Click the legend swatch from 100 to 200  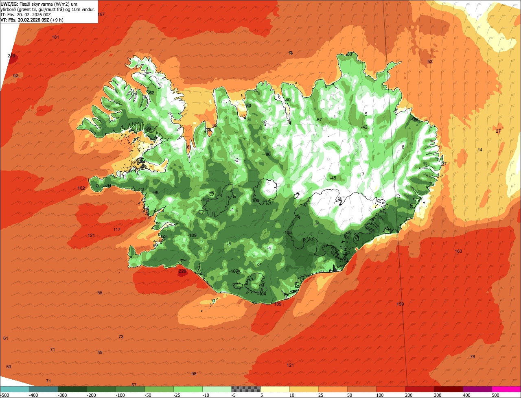pos(390,389)
